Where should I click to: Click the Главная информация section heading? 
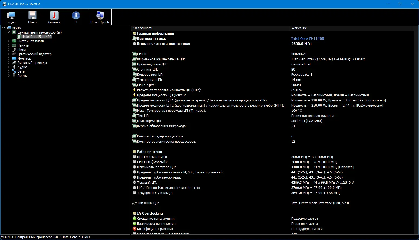click(x=156, y=33)
